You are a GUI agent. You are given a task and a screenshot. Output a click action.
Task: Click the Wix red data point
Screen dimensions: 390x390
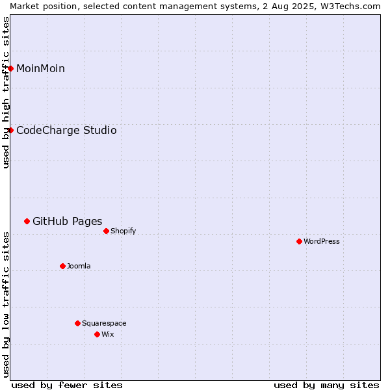coord(97,335)
